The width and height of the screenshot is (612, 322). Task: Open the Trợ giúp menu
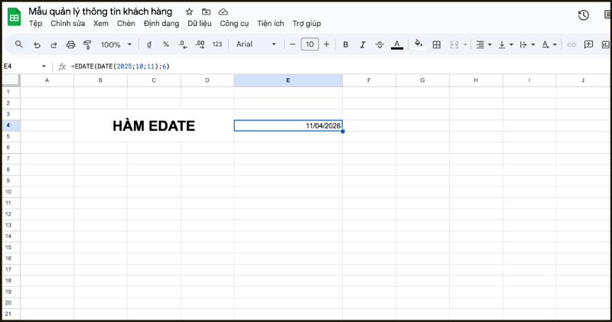click(307, 24)
